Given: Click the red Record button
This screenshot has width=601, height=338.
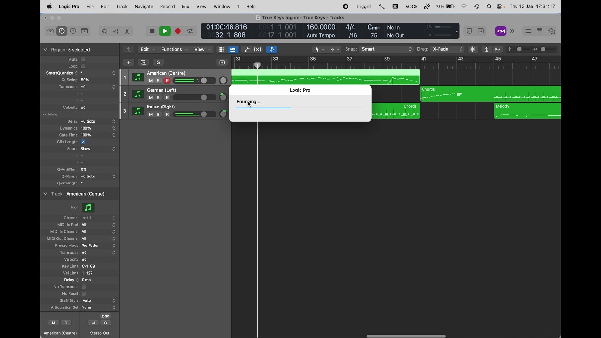Looking at the screenshot, I should pyautogui.click(x=178, y=31).
